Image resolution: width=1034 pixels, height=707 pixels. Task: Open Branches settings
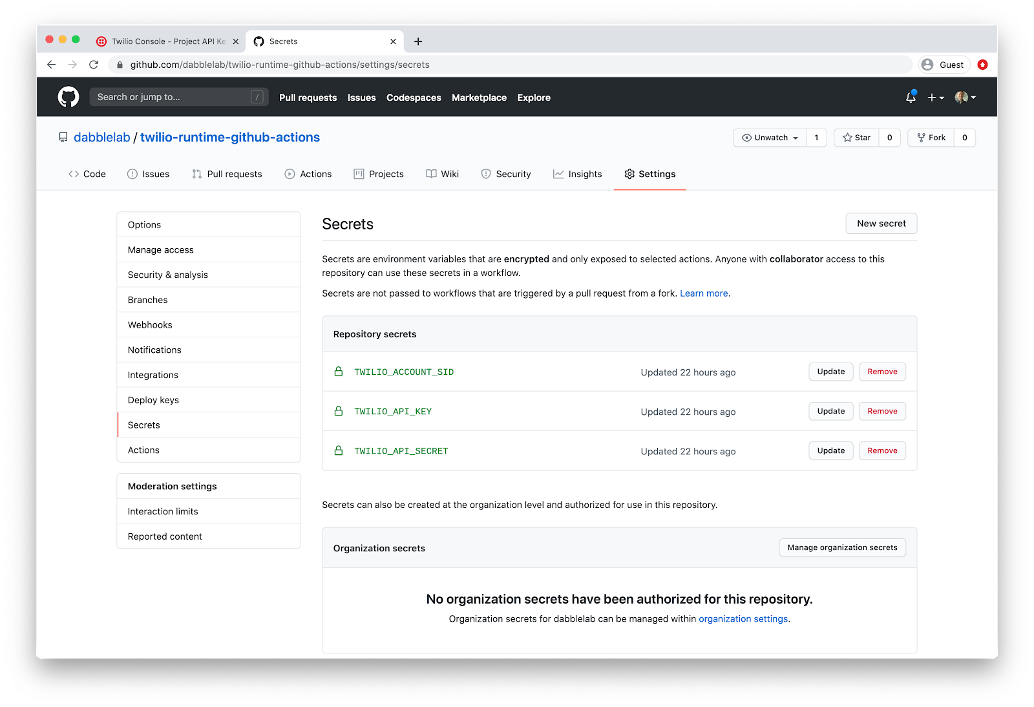pos(209,300)
